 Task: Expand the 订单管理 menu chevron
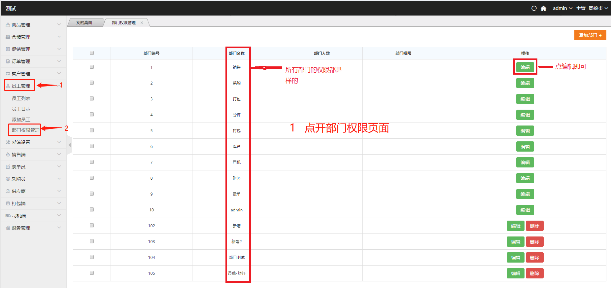coord(59,61)
